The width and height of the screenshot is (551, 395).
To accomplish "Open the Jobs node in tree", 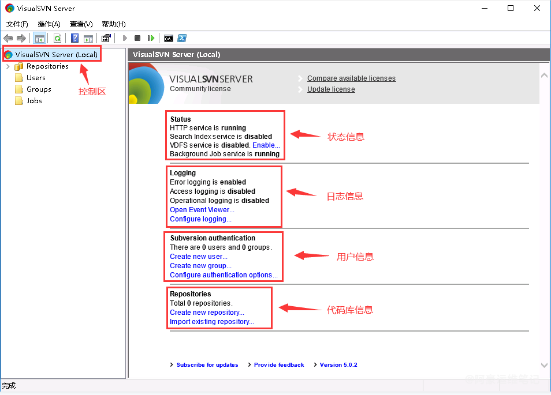I will click(34, 101).
